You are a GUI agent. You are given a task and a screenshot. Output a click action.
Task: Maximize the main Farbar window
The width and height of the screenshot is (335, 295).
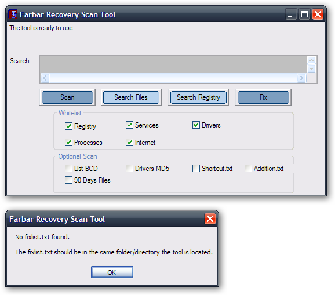[x=304, y=14]
